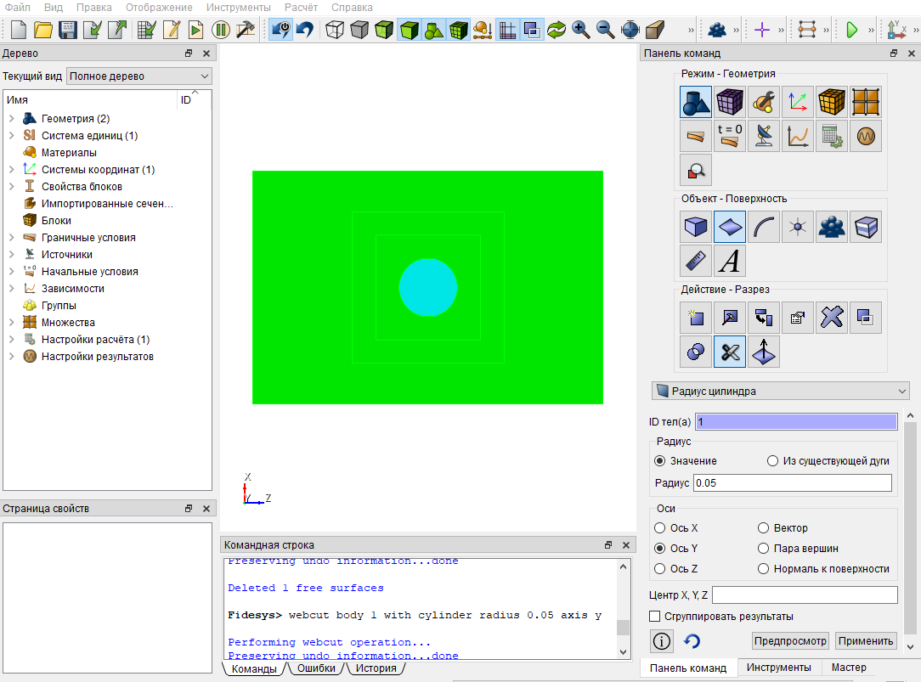
Task: Click the zoom in magnifier icon
Action: [x=581, y=30]
